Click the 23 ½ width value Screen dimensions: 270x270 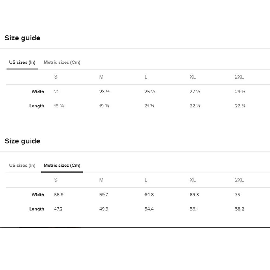coord(104,92)
